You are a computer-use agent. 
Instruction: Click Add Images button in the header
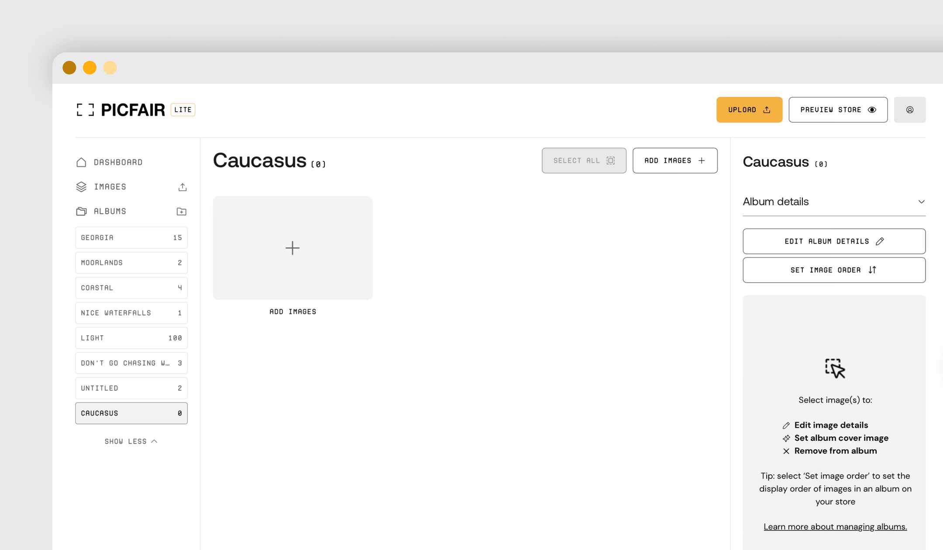pyautogui.click(x=675, y=161)
